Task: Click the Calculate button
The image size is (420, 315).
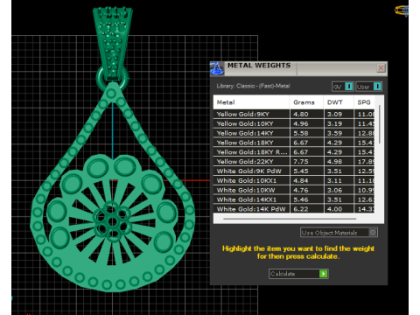Action: (298, 274)
